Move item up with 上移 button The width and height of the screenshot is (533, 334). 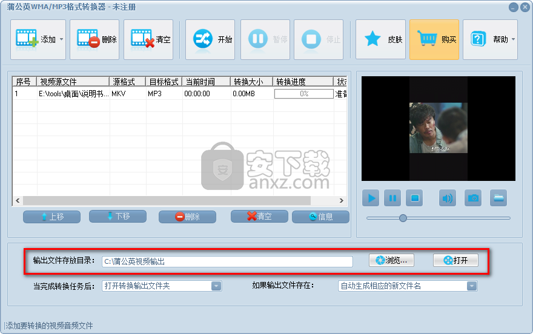coord(51,217)
